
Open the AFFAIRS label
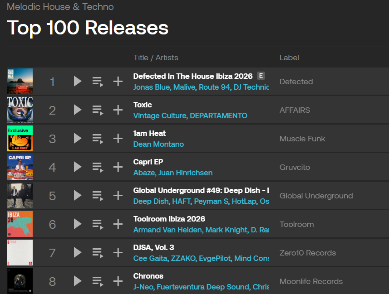pyautogui.click(x=295, y=110)
